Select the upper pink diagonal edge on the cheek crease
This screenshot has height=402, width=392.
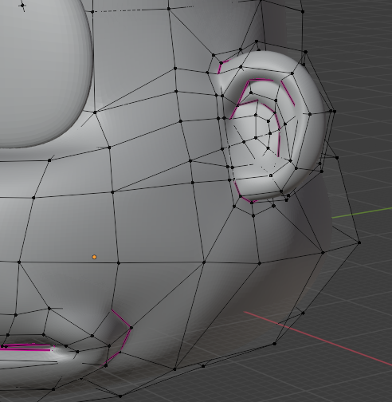tap(121, 318)
